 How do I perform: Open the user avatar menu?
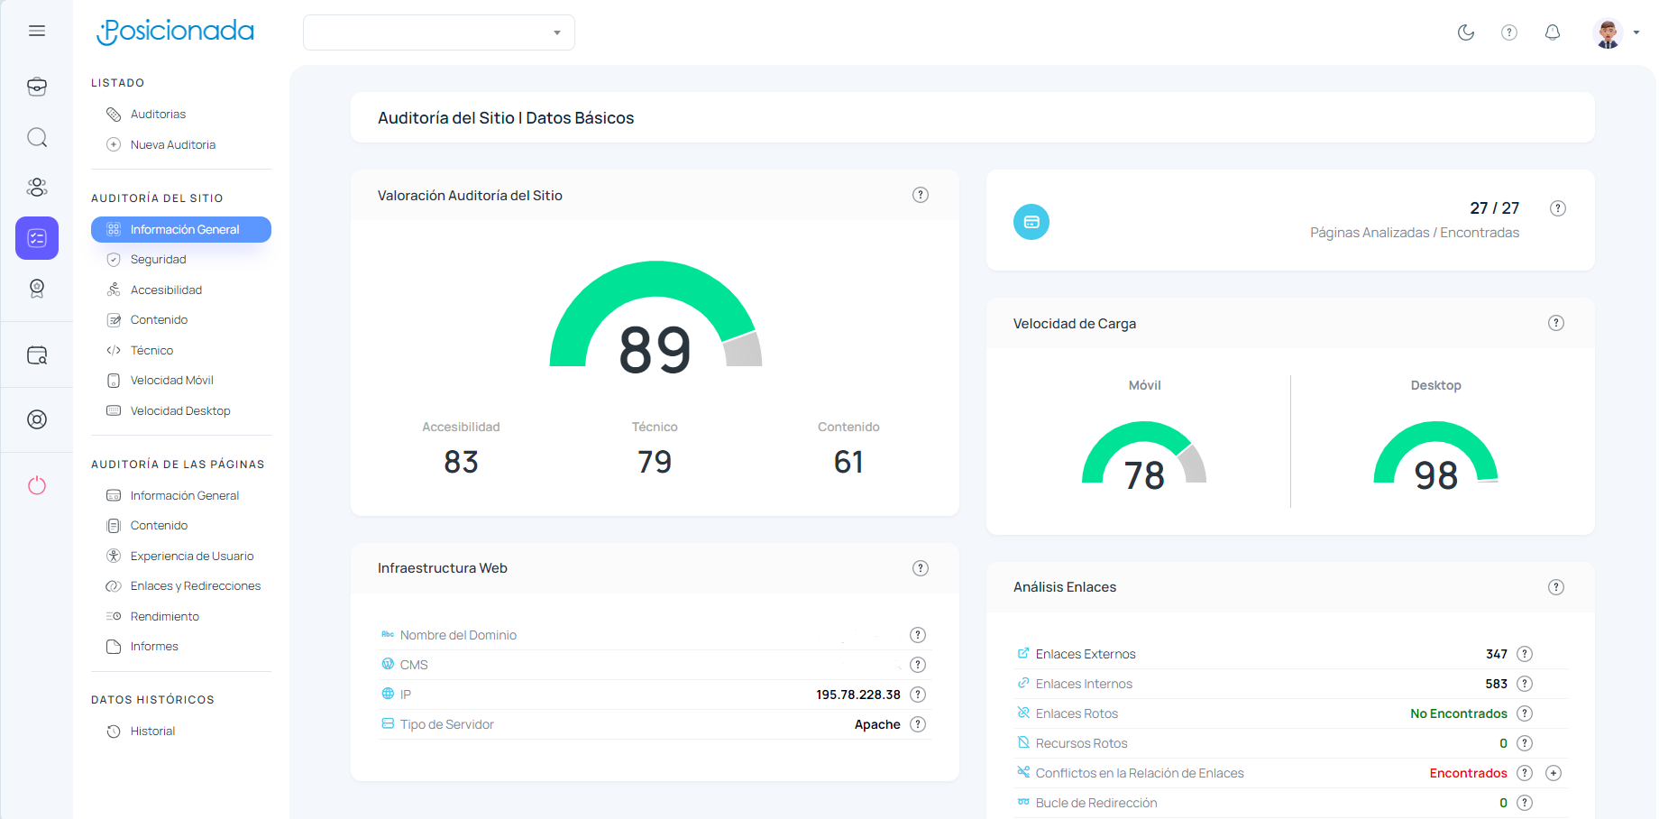click(x=1616, y=32)
